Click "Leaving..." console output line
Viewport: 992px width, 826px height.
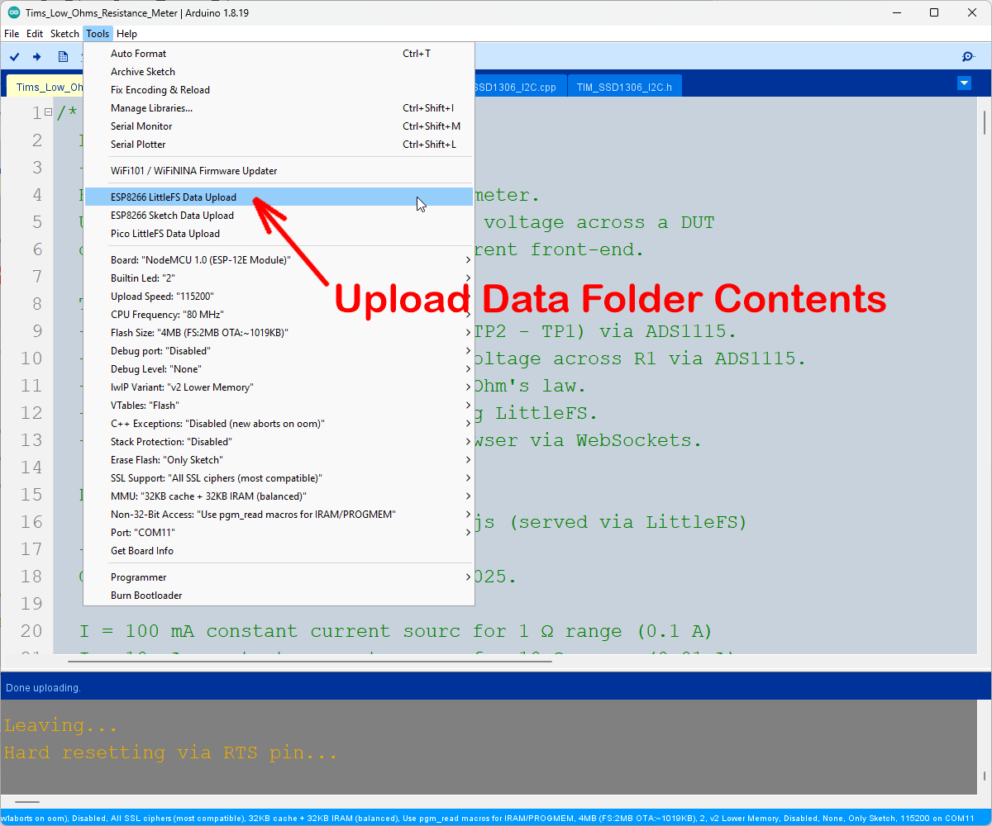[x=60, y=726]
